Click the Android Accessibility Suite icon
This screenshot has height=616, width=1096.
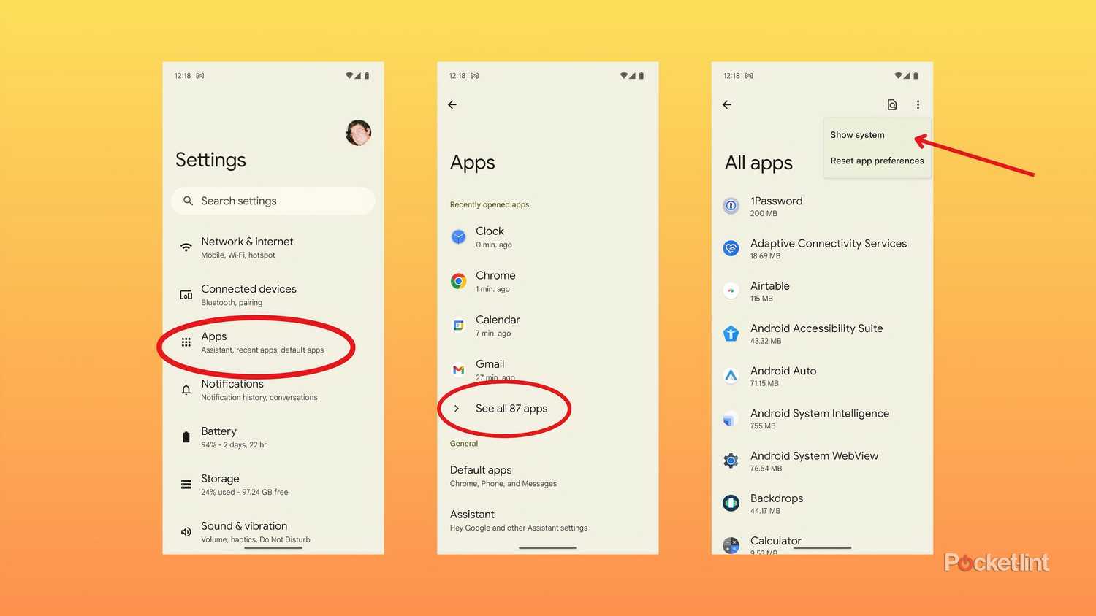click(731, 334)
